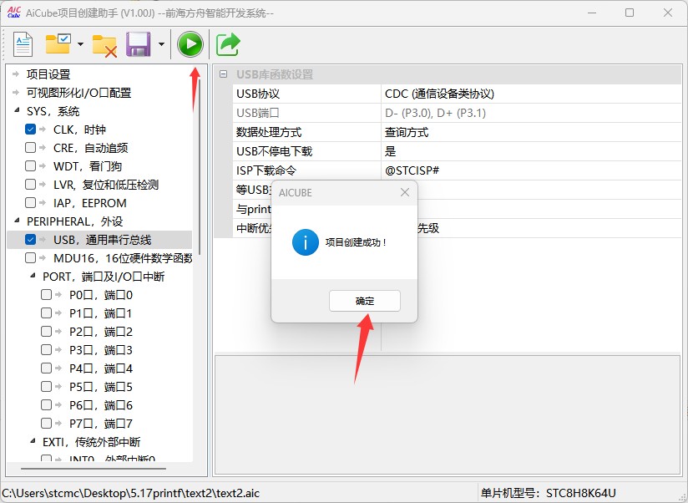
Task: Check P6口，端口6 checkbox
Action: pos(46,405)
